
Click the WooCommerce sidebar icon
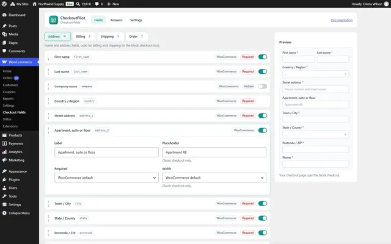pos(4,62)
